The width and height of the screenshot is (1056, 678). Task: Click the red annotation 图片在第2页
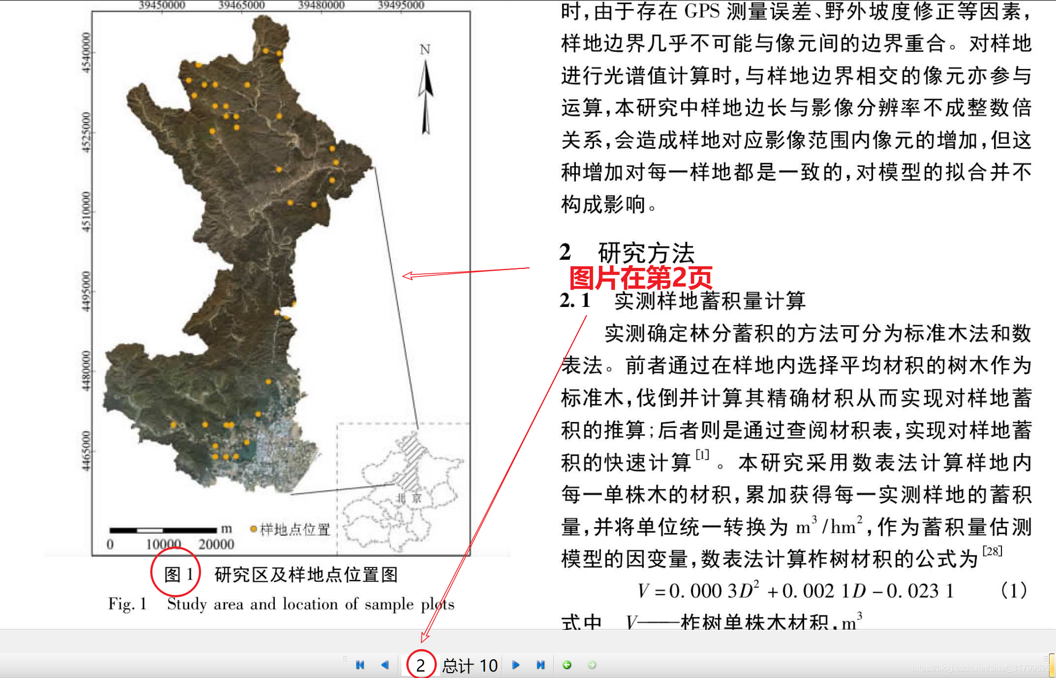[641, 278]
